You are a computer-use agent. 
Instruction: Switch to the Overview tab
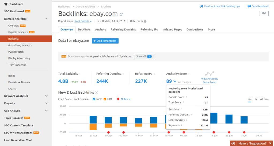pyautogui.click(x=67, y=29)
